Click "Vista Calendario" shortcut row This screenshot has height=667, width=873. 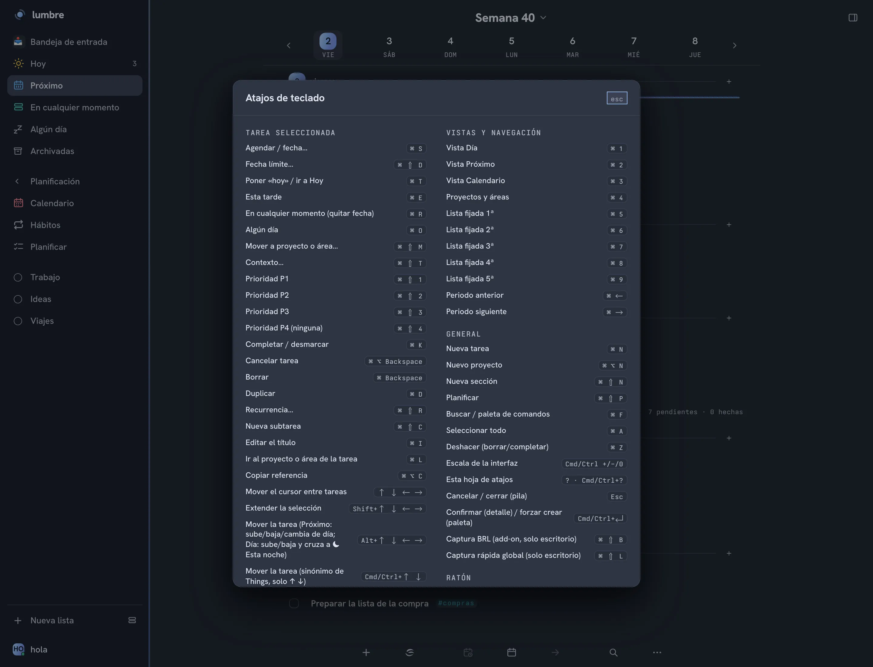pos(536,181)
